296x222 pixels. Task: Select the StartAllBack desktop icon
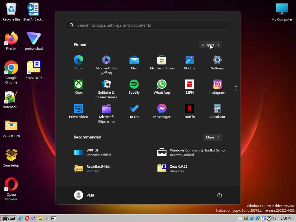point(34,12)
